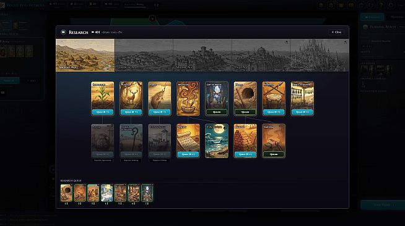Viewport: 405px width, 226px height.
Task: Select seventh queue item with skull
Action: pyautogui.click(x=147, y=193)
